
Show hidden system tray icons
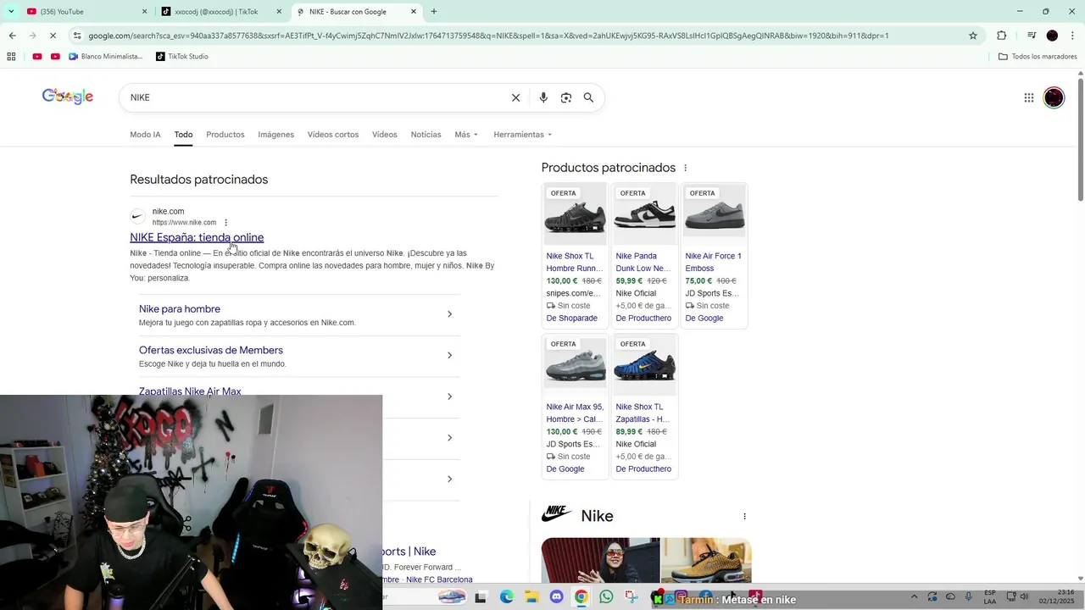point(914,597)
